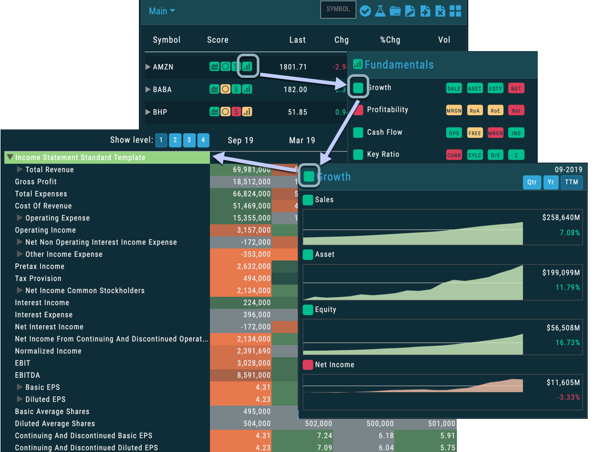Sort by the %Chg column header
This screenshot has width=603, height=452.
point(390,40)
